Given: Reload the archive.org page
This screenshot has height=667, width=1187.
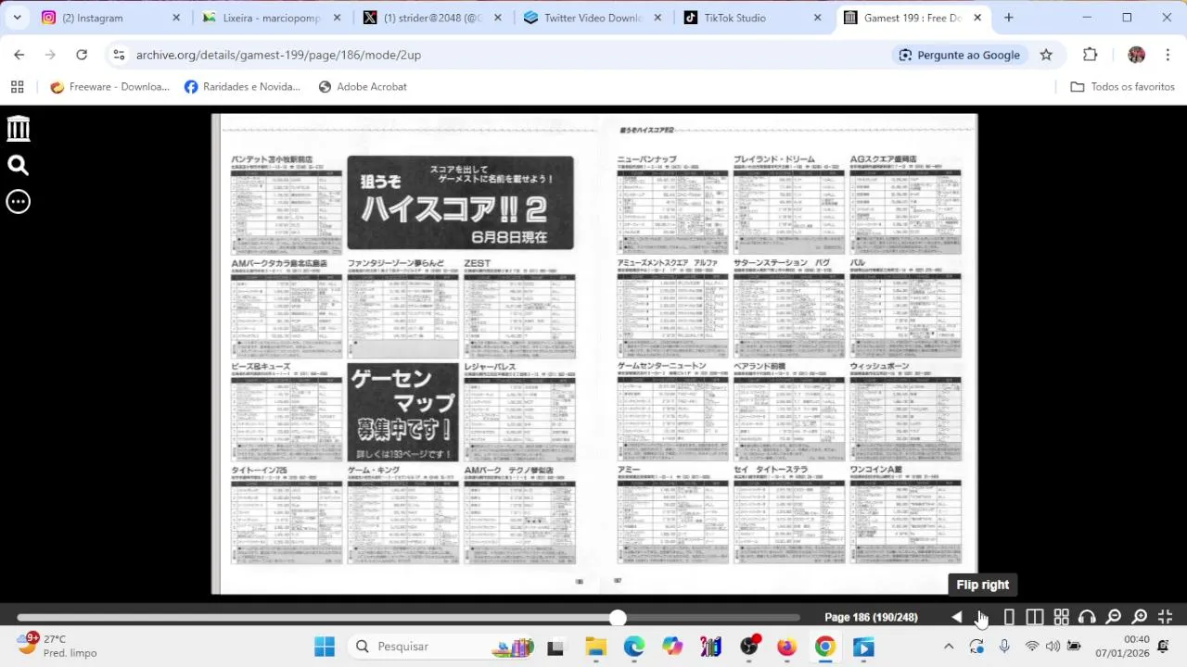Looking at the screenshot, I should pos(82,55).
